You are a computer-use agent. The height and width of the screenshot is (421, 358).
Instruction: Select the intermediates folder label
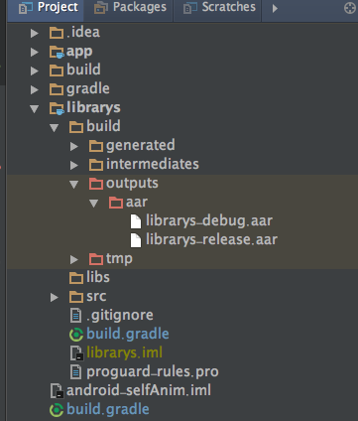(x=153, y=164)
